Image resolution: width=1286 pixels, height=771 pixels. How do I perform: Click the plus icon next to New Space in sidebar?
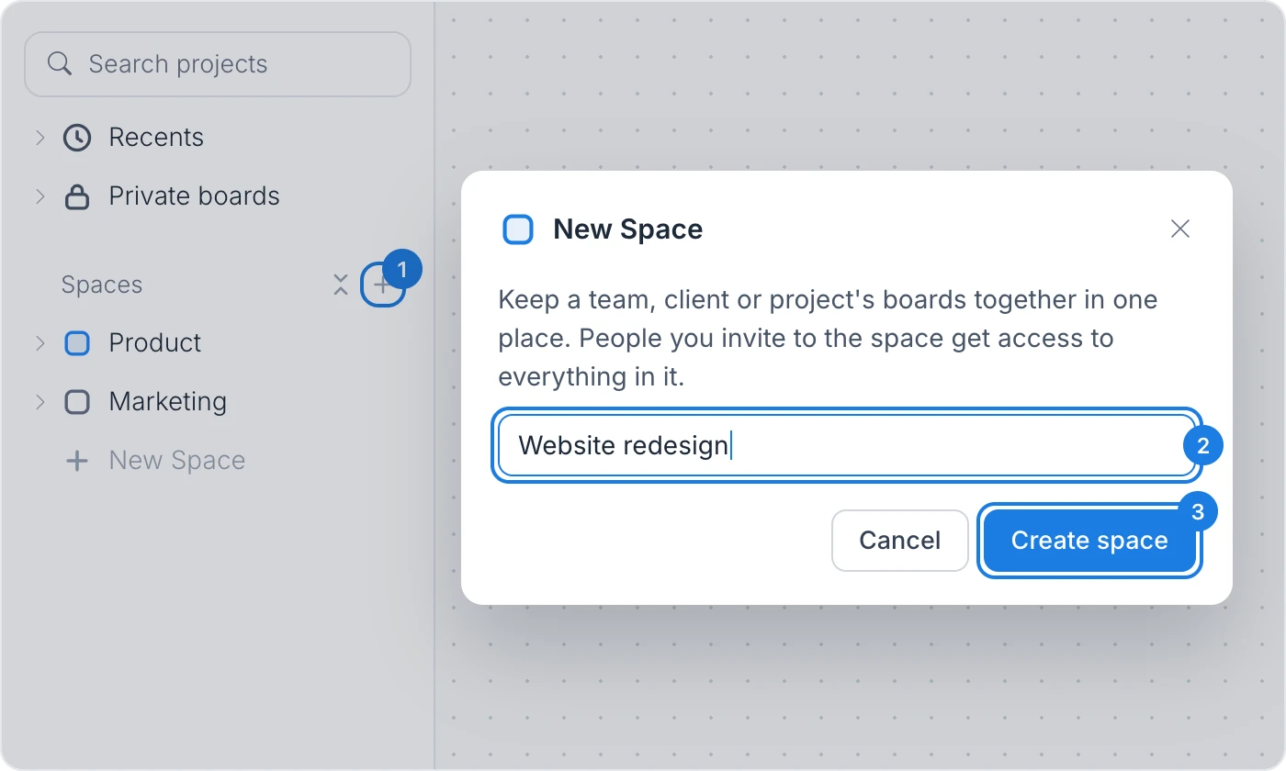(x=77, y=461)
